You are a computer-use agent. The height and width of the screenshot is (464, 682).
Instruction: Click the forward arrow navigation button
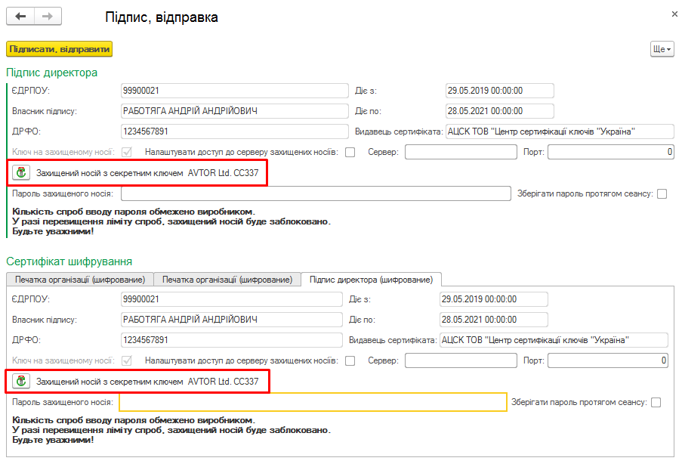click(x=48, y=17)
